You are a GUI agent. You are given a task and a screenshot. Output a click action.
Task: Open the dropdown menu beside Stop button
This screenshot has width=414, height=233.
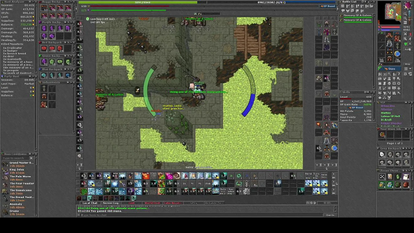(x=408, y=69)
